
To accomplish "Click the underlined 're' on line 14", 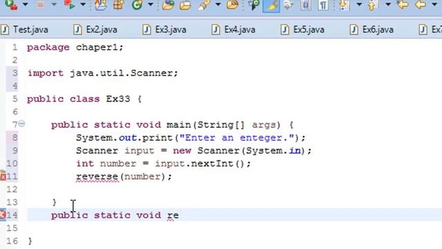I will tap(173, 215).
